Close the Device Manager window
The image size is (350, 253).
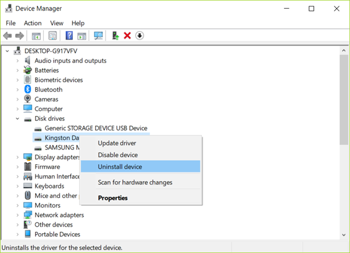(337, 9)
